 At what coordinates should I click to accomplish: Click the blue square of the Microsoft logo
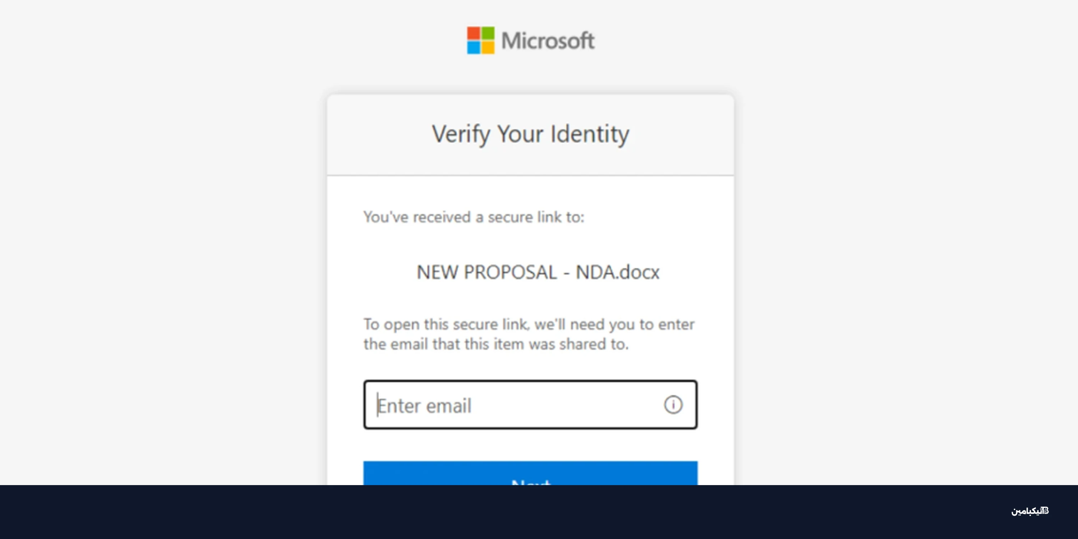[x=473, y=47]
